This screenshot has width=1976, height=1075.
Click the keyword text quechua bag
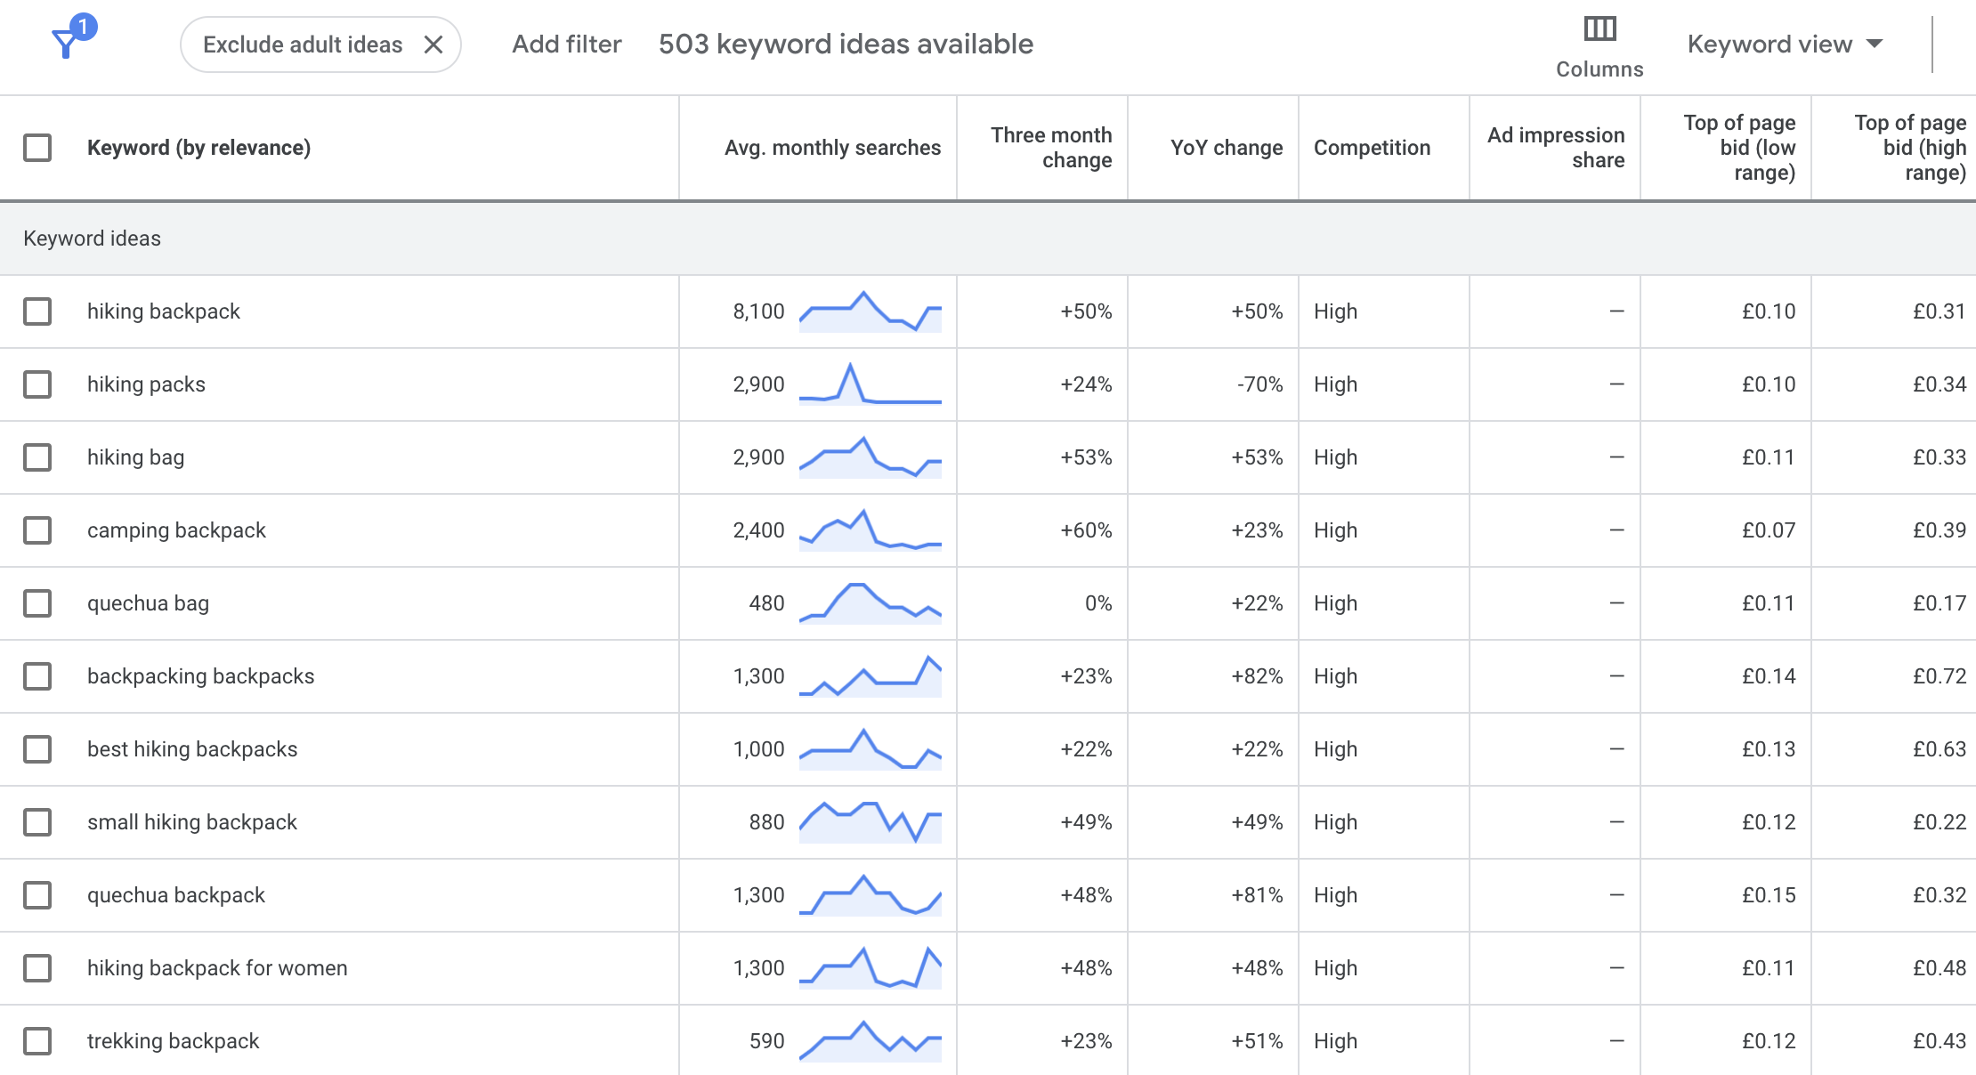click(148, 603)
